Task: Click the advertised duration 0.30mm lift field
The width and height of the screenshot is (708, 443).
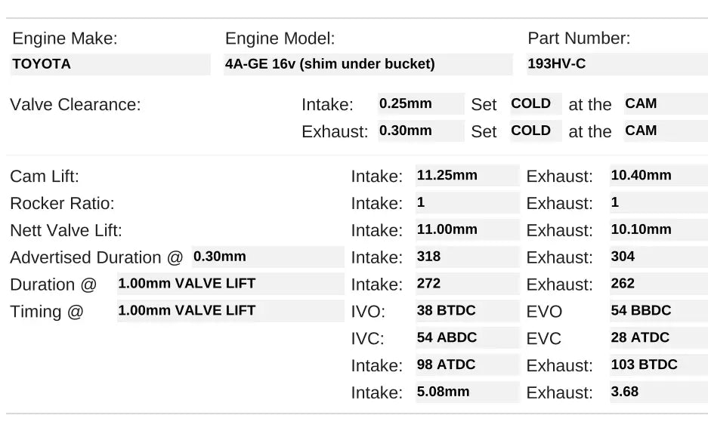Action: [267, 257]
